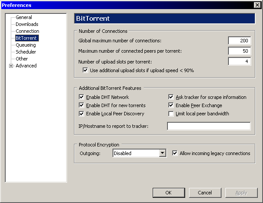This screenshot has height=203, width=263.
Task: Confirm settings with the OK button
Action: pos(169,193)
